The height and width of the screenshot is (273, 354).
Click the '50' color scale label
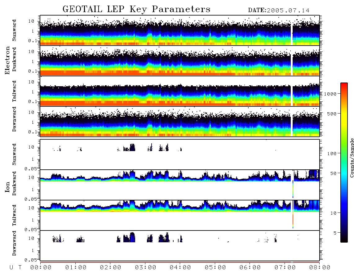333,173
